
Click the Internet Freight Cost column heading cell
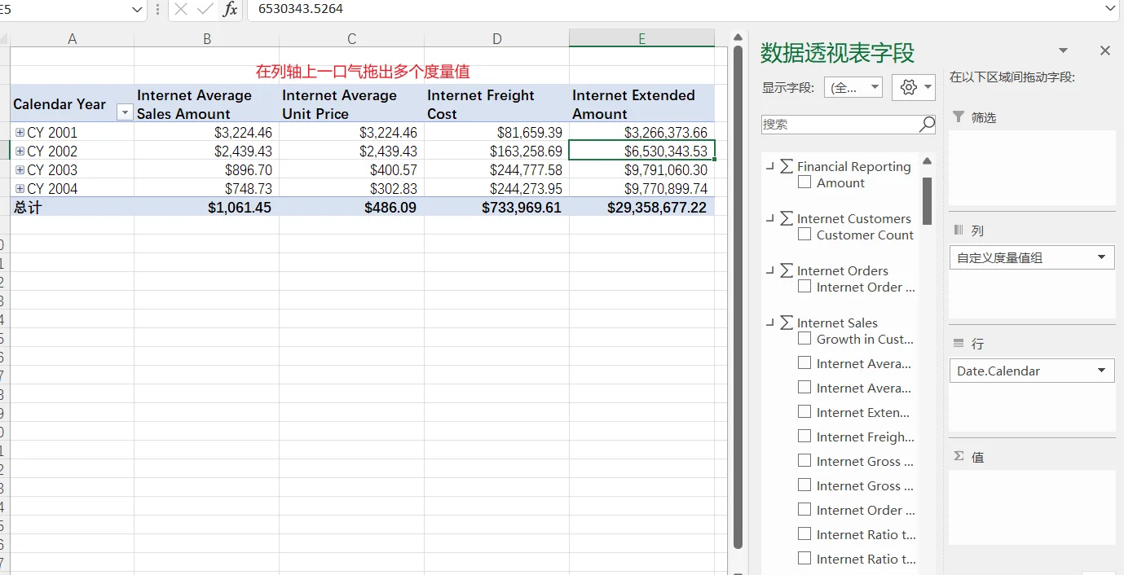tap(497, 104)
